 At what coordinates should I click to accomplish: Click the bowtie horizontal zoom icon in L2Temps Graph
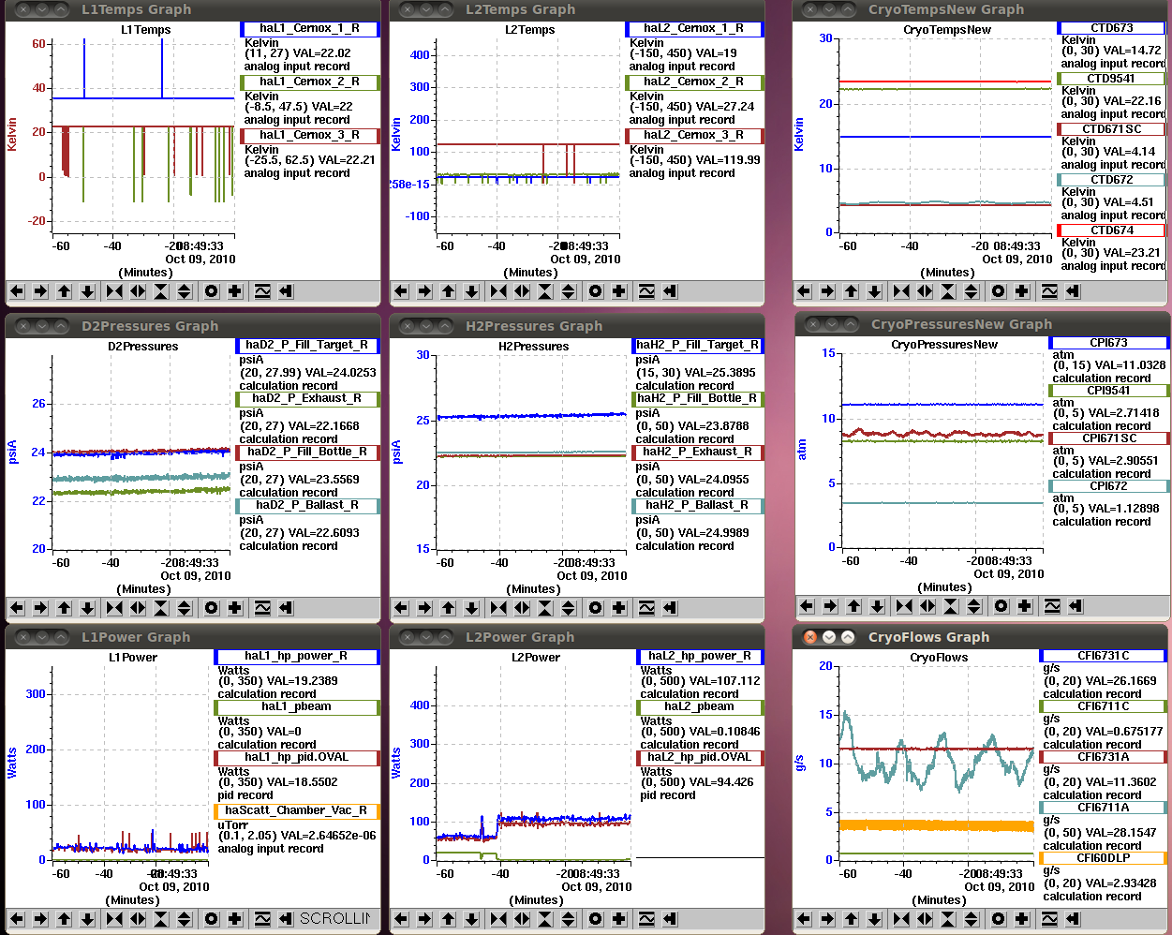[498, 291]
